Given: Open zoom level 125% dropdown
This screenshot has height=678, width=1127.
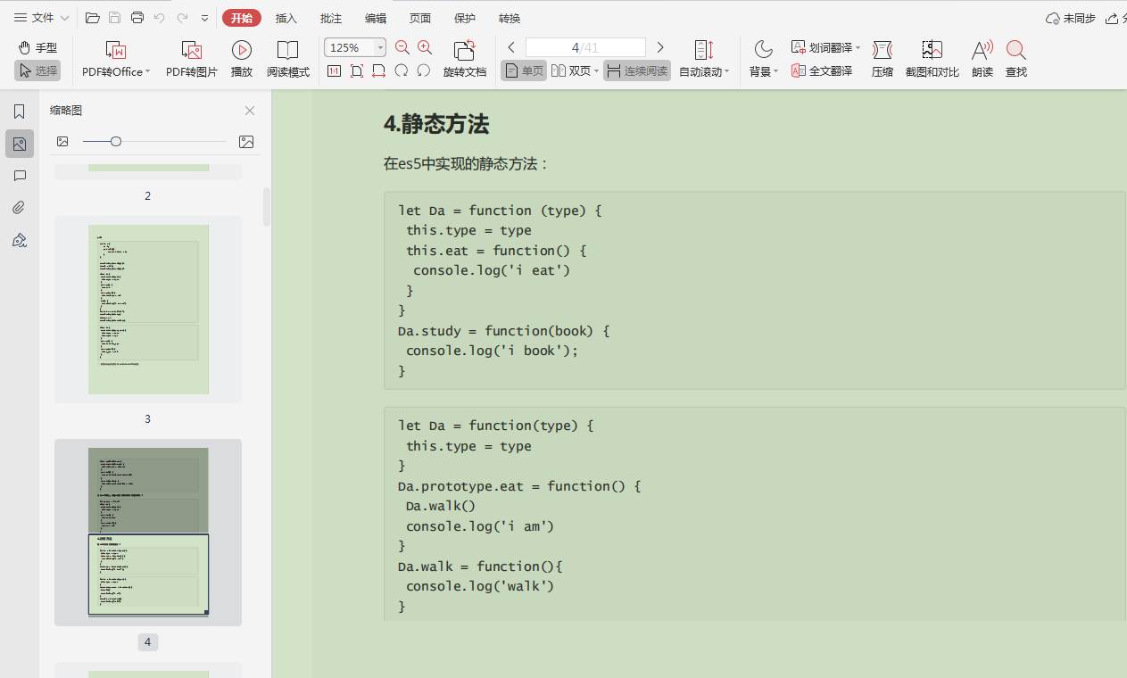Looking at the screenshot, I should point(381,48).
